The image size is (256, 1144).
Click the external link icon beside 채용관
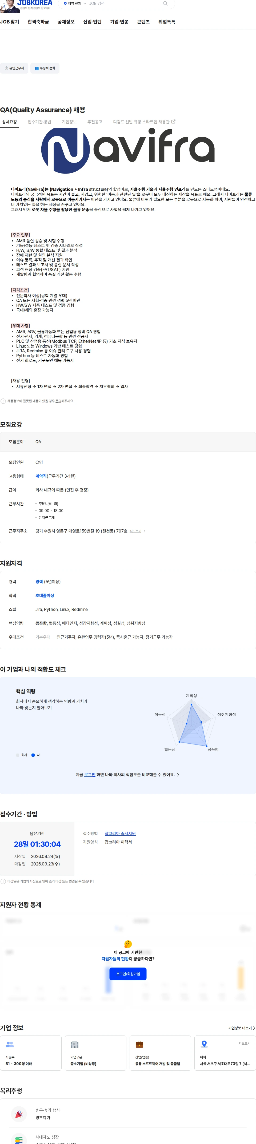point(173,121)
